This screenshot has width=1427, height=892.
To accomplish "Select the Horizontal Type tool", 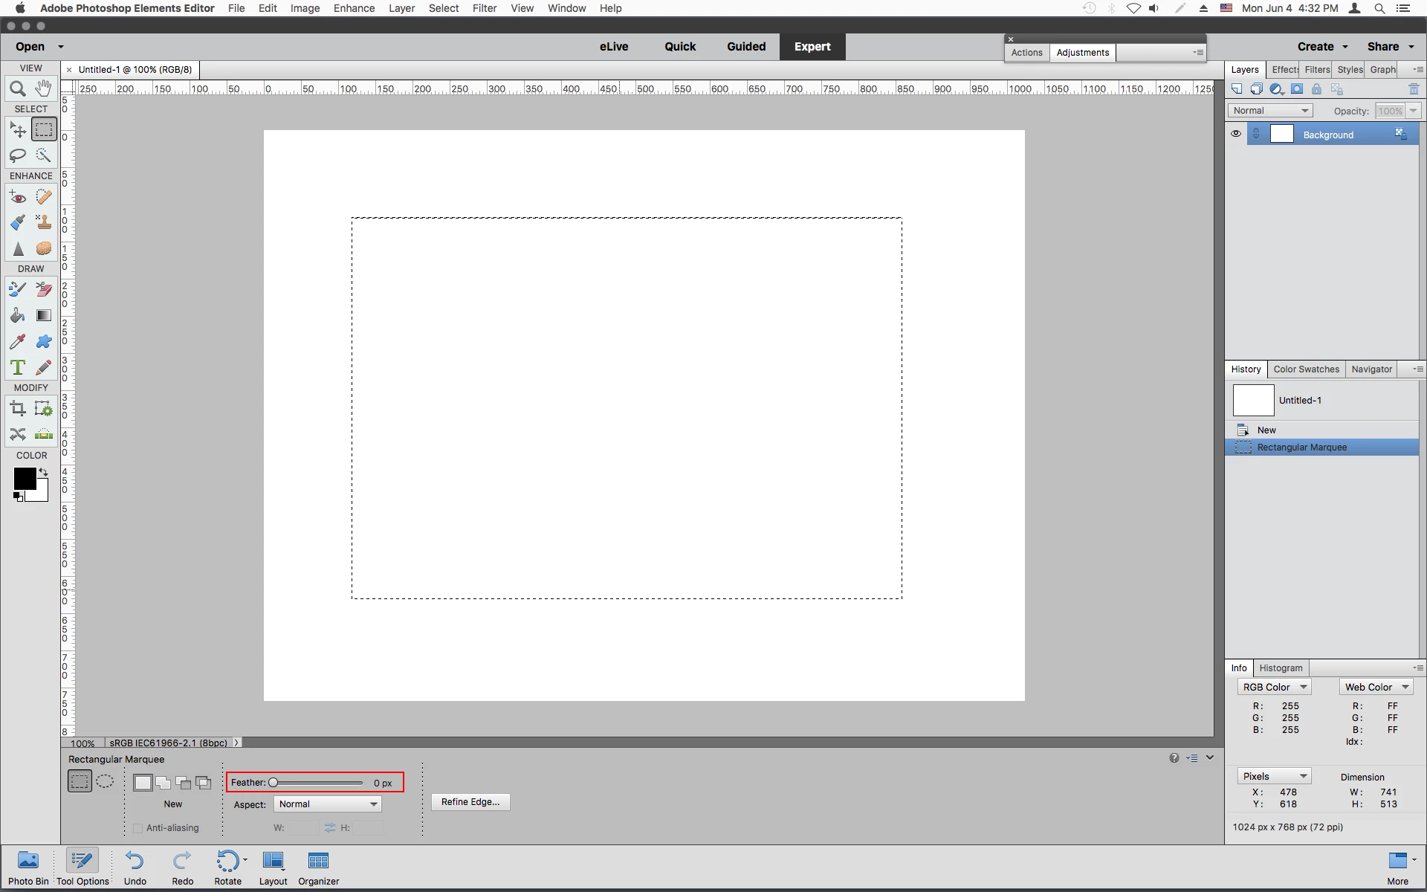I will click(18, 367).
